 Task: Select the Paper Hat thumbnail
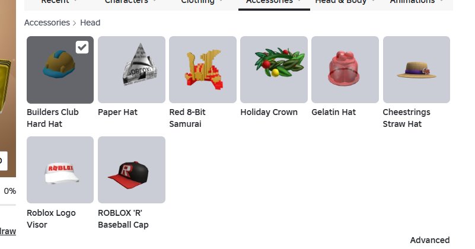coord(132,70)
